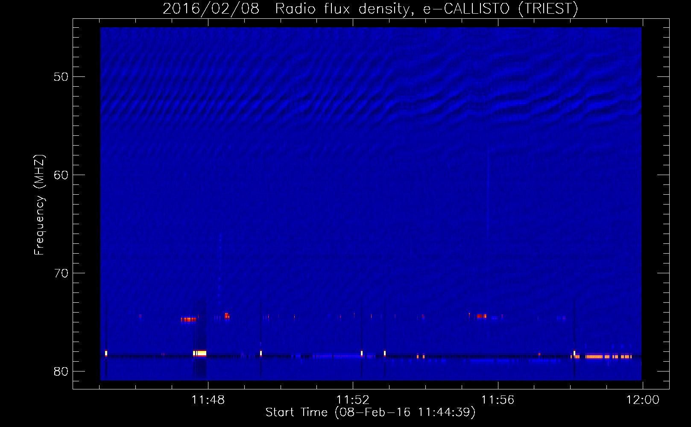691x427 pixels.
Task: Click the red burst near 11:47 at 75 MHz
Action: coord(188,319)
